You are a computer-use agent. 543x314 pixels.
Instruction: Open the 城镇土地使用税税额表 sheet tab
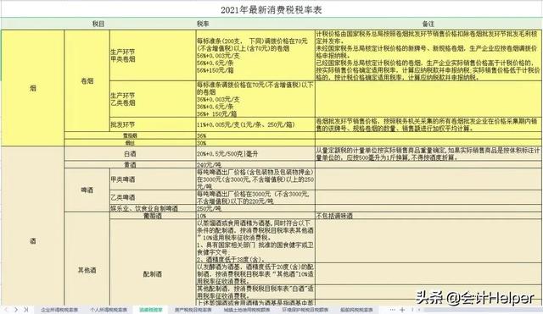247,310
